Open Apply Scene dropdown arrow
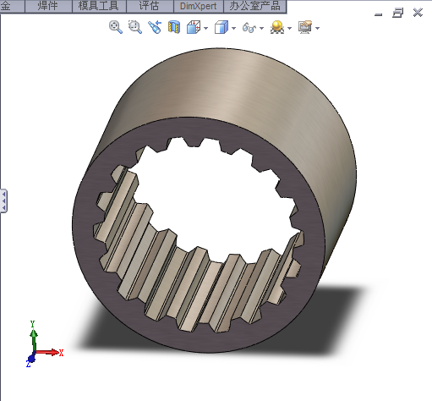This screenshot has width=432, height=401. tap(289, 28)
